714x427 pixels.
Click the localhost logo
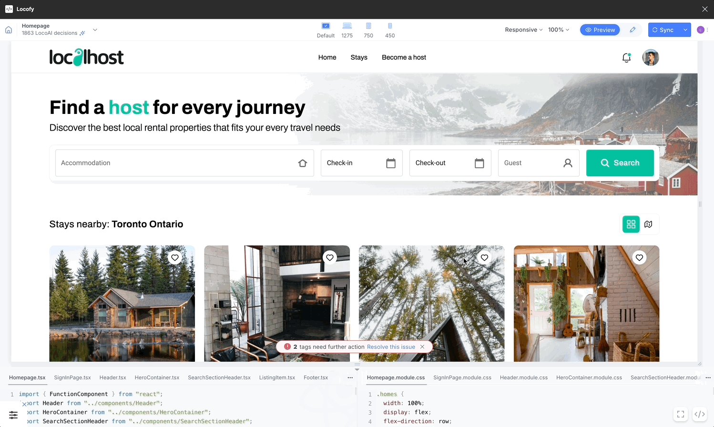click(86, 57)
